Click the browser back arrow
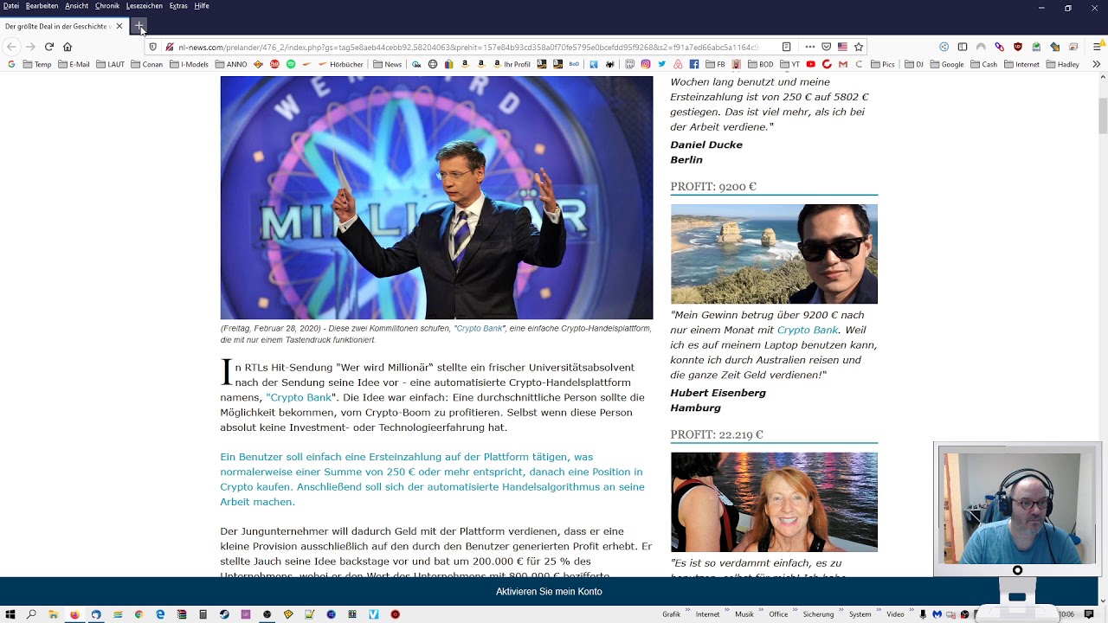 pyautogui.click(x=12, y=47)
